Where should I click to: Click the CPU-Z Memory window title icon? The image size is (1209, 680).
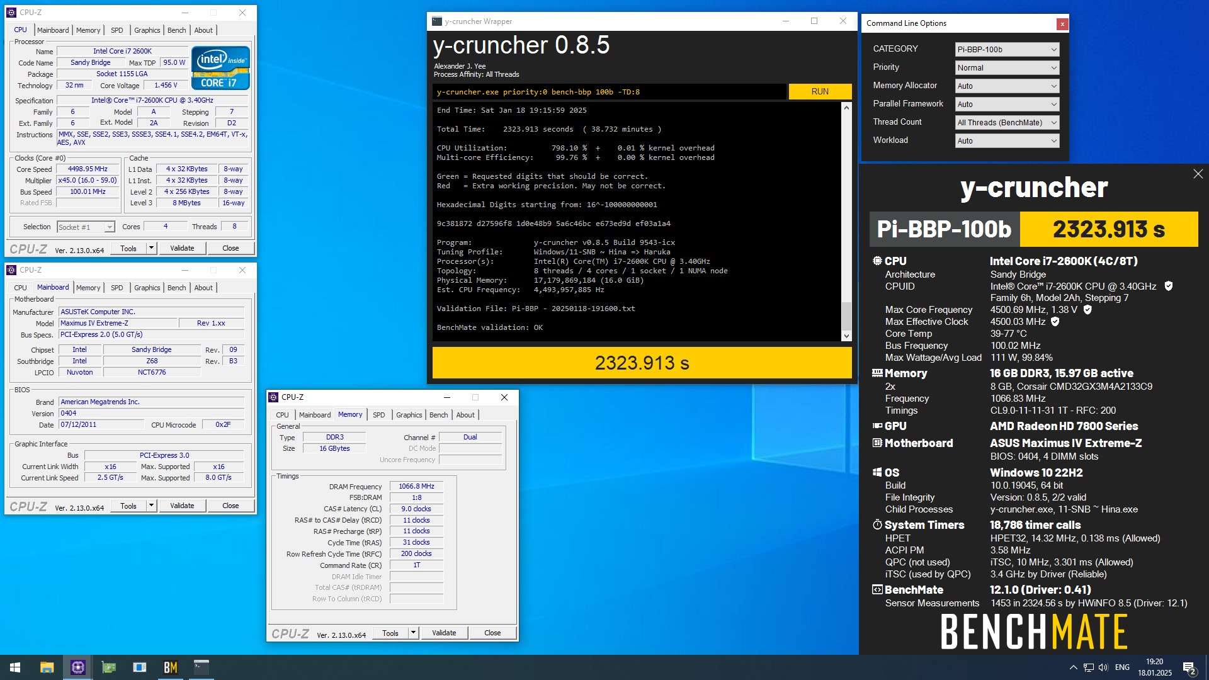[x=273, y=397]
